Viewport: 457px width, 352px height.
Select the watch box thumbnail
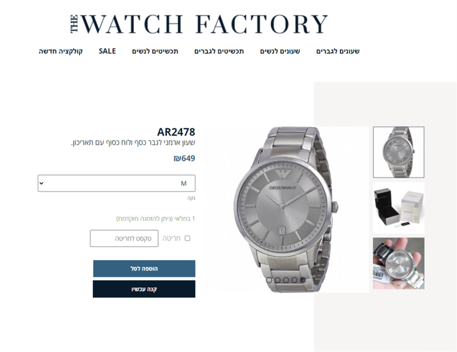pyautogui.click(x=399, y=208)
